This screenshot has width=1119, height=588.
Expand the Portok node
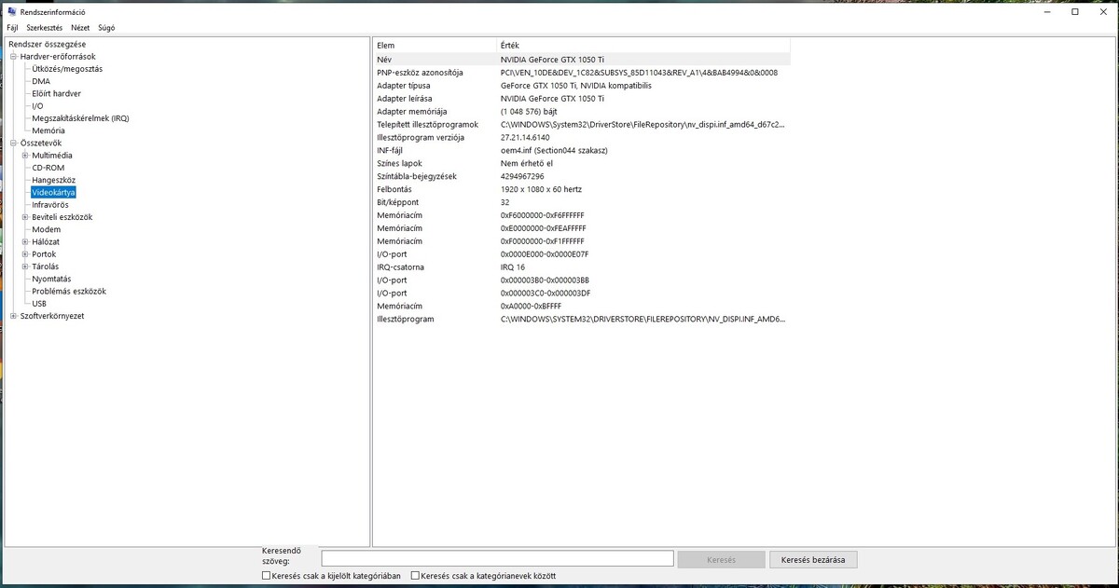pos(25,254)
